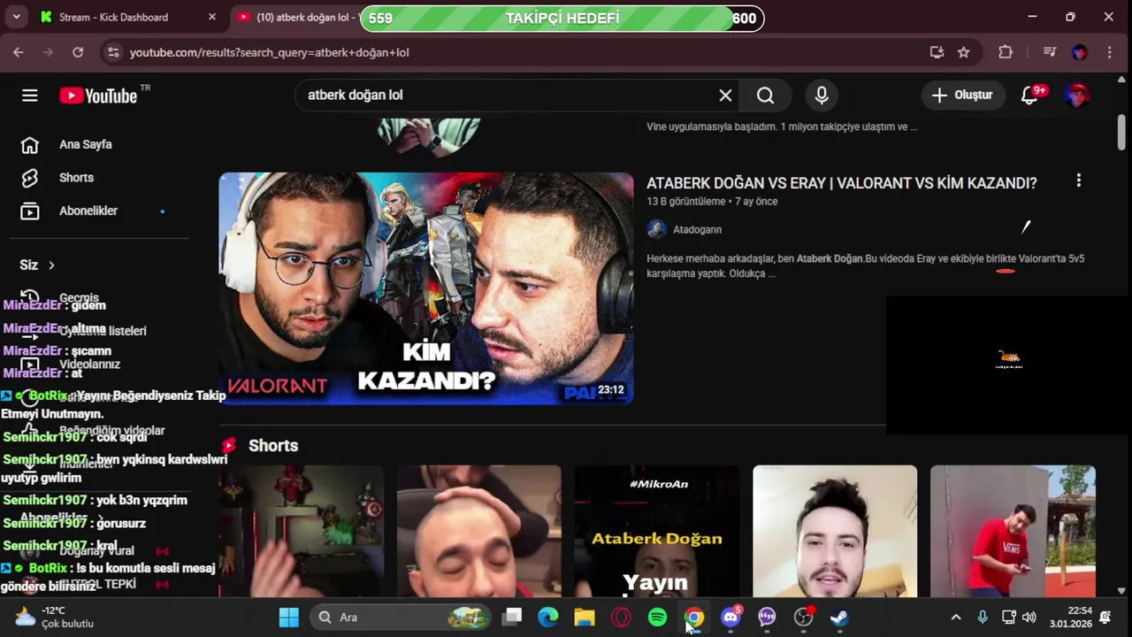
Task: Open weather widget showing -12°C
Action: click(55, 618)
